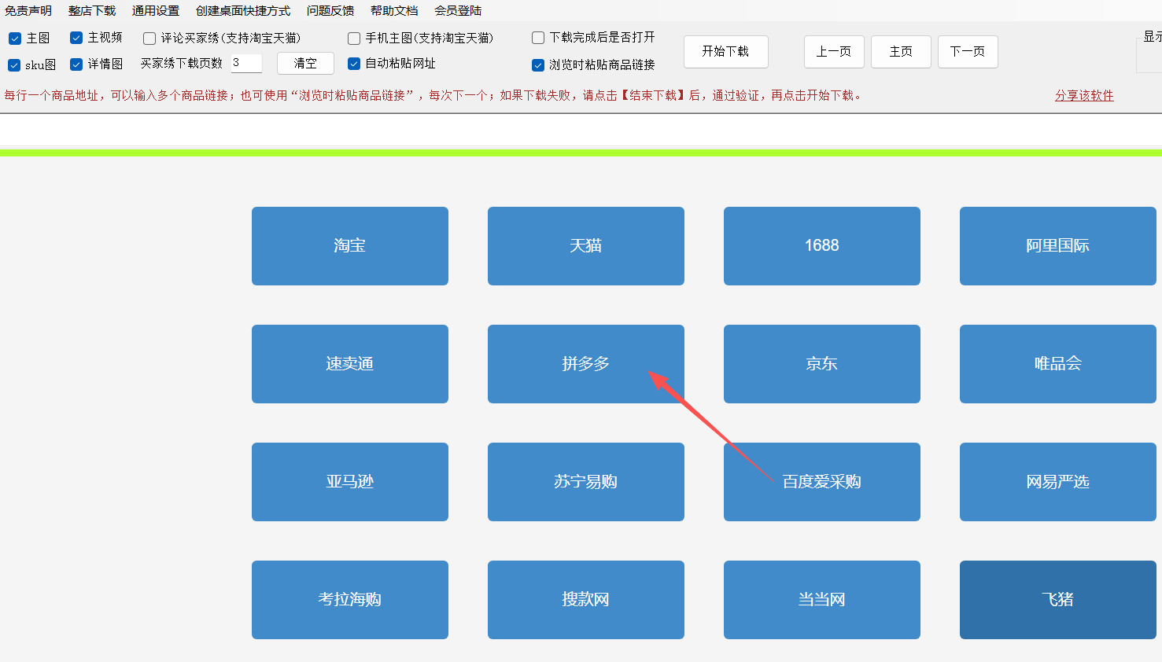Click the 主页 button
Viewport: 1162px width, 662px height.
click(901, 52)
